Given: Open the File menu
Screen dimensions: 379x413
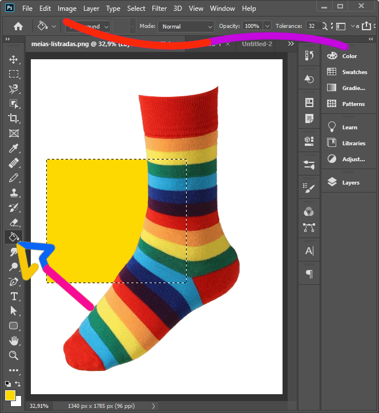Looking at the screenshot, I should pyautogui.click(x=27, y=9).
